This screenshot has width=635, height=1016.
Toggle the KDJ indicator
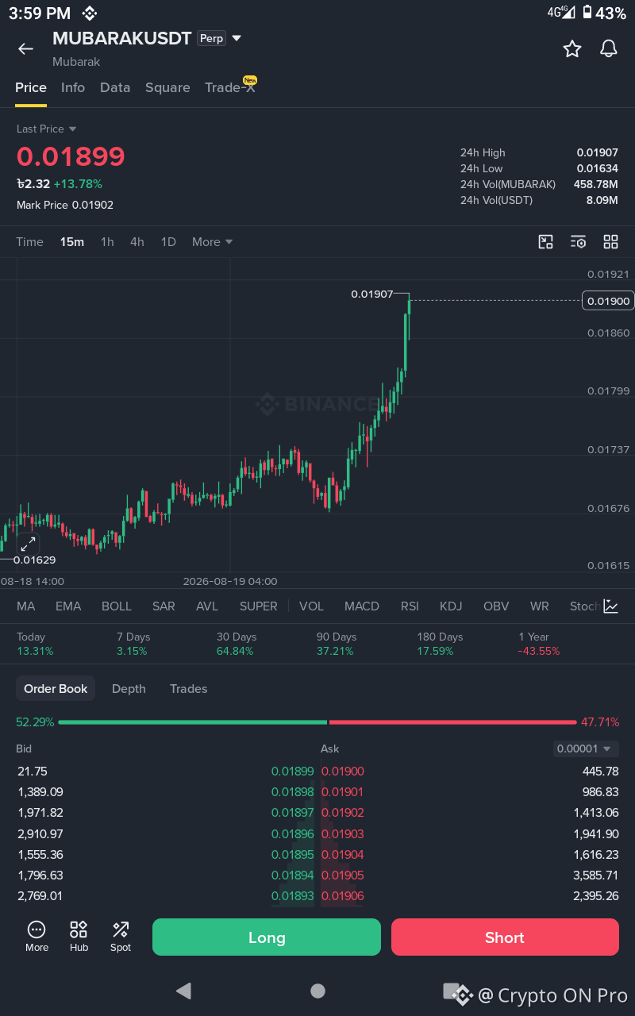click(451, 606)
